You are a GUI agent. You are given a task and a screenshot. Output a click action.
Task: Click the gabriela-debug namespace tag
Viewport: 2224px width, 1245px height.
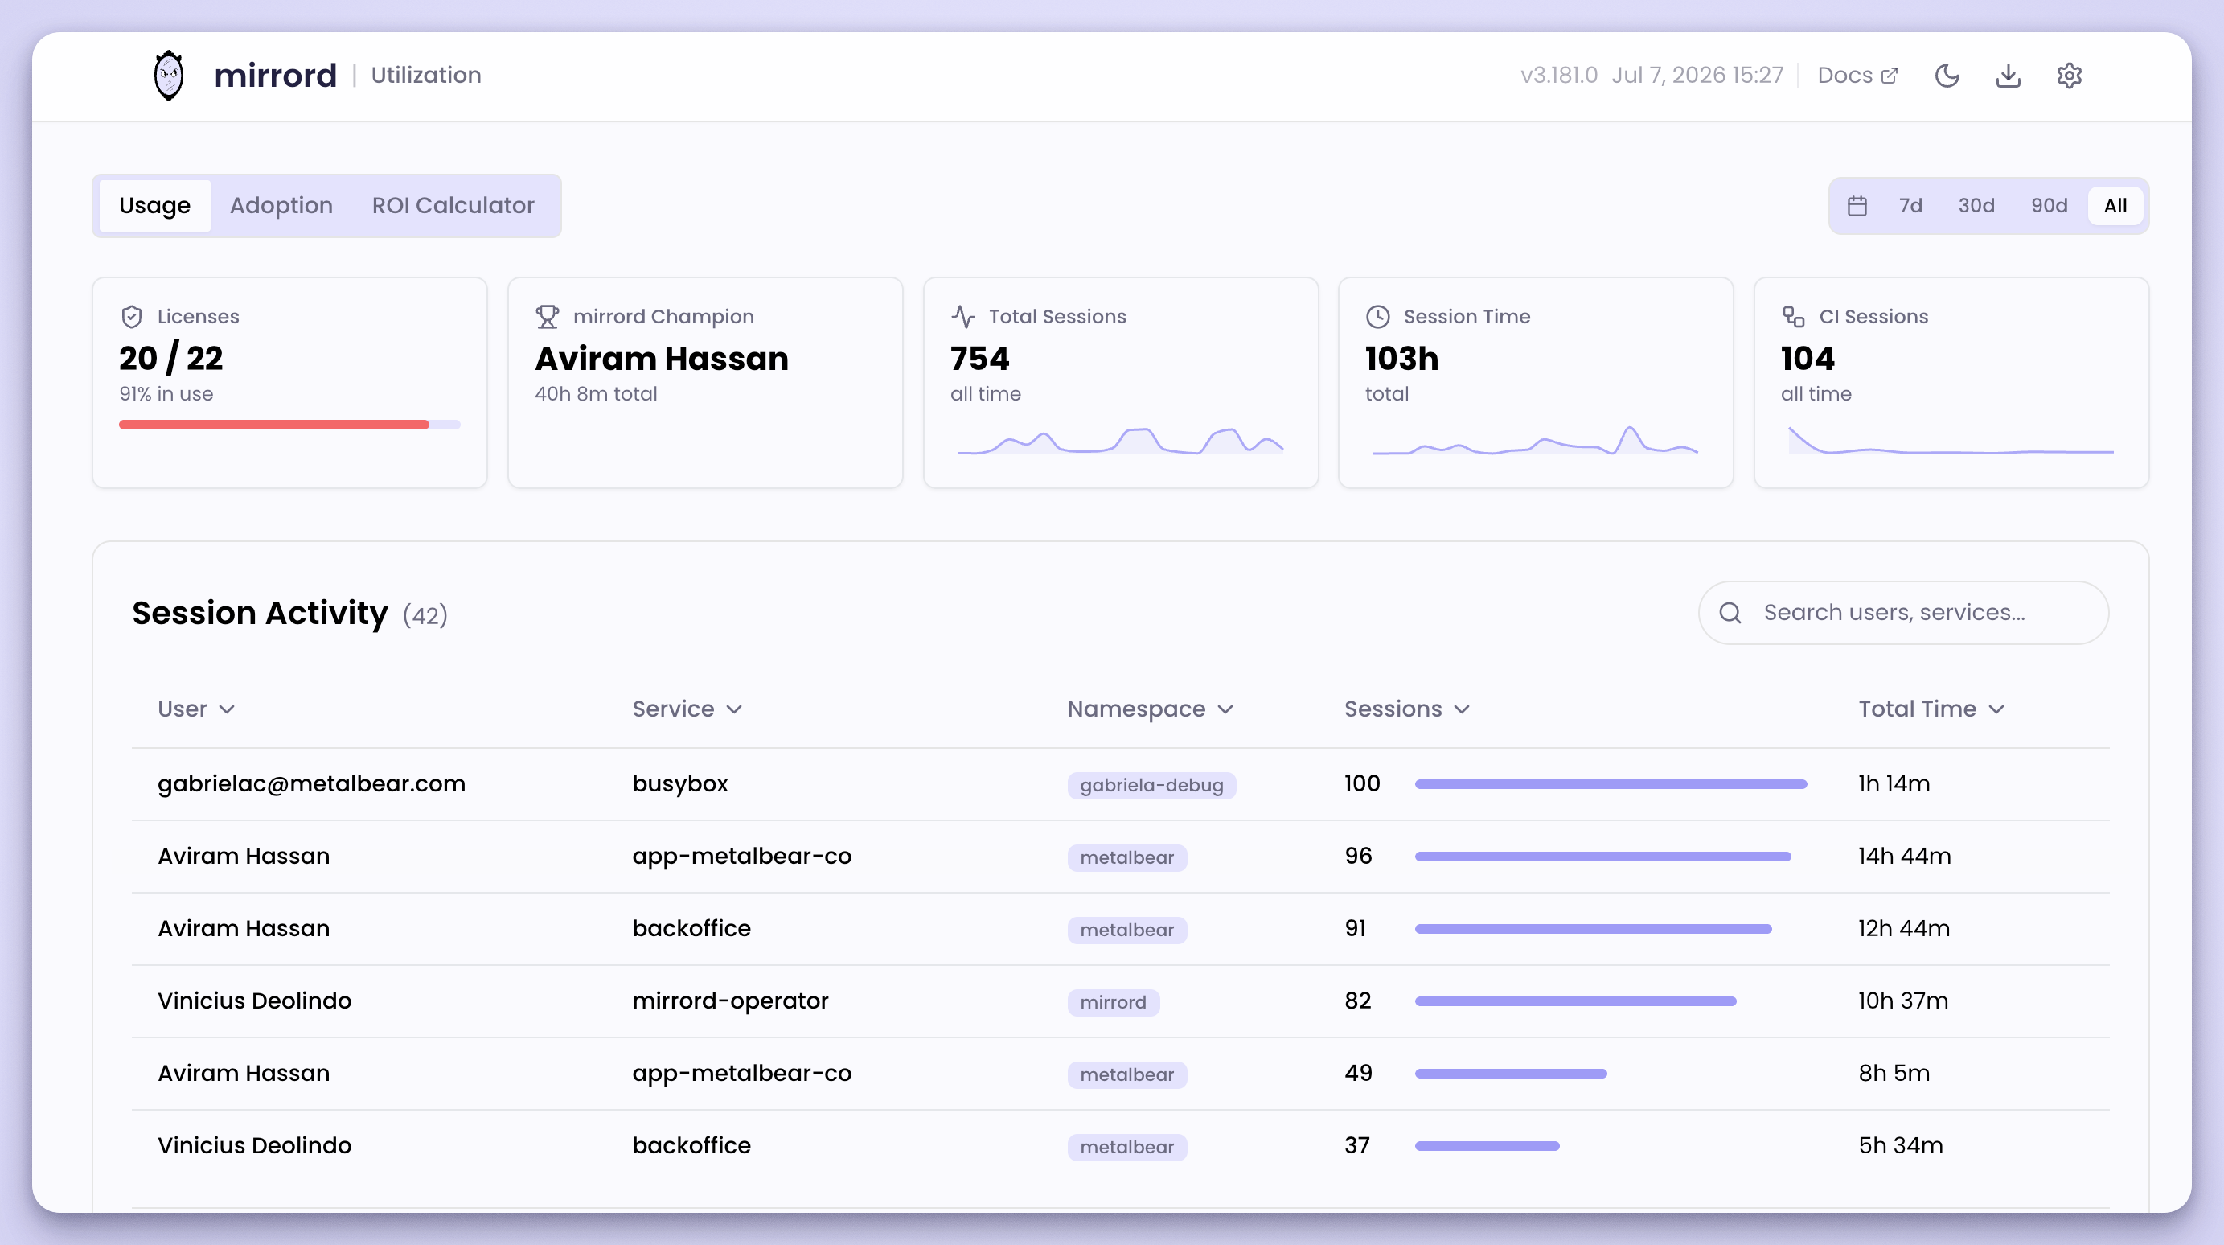coord(1151,785)
